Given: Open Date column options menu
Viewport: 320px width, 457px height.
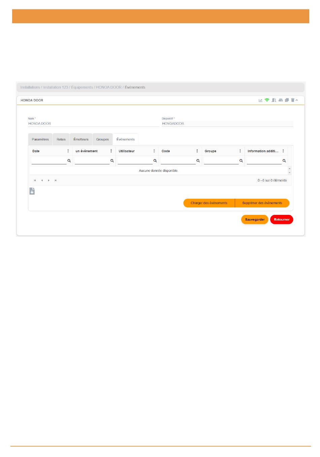Looking at the screenshot, I should pos(68,151).
